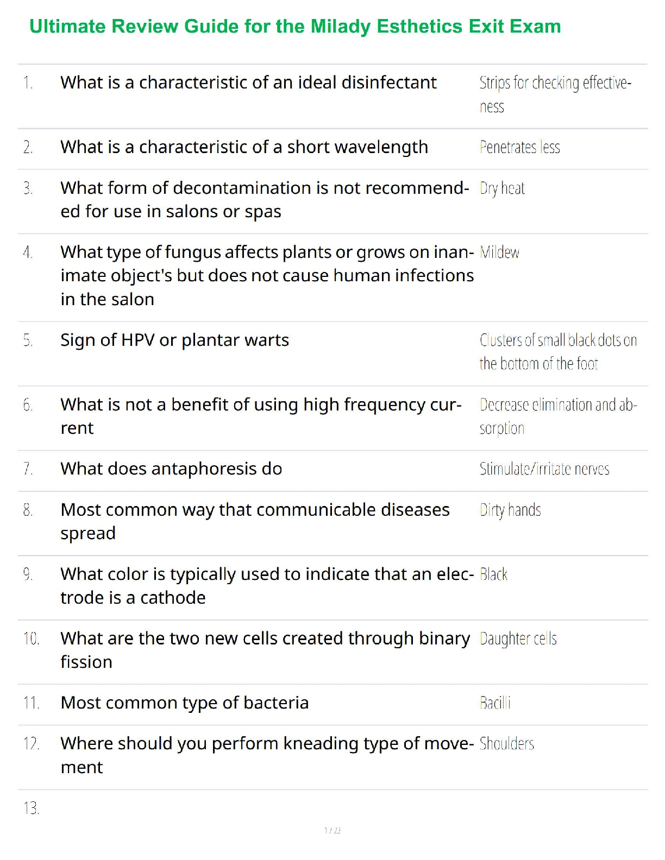The width and height of the screenshot is (665, 860).
Task: Click the 'Sign of HPV or plantar warts' text
Action: click(x=174, y=340)
